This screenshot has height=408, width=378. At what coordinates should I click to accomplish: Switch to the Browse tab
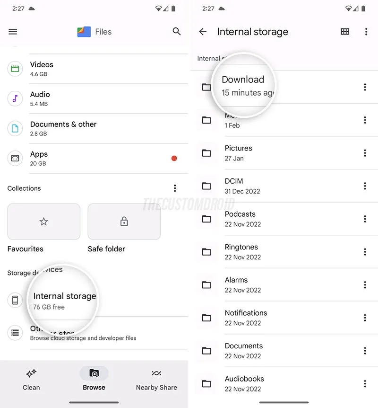pyautogui.click(x=94, y=374)
